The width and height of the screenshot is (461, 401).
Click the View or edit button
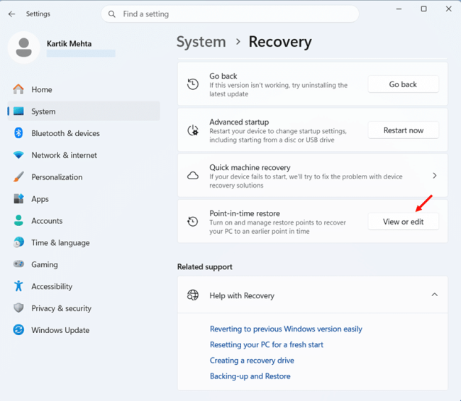coord(403,222)
